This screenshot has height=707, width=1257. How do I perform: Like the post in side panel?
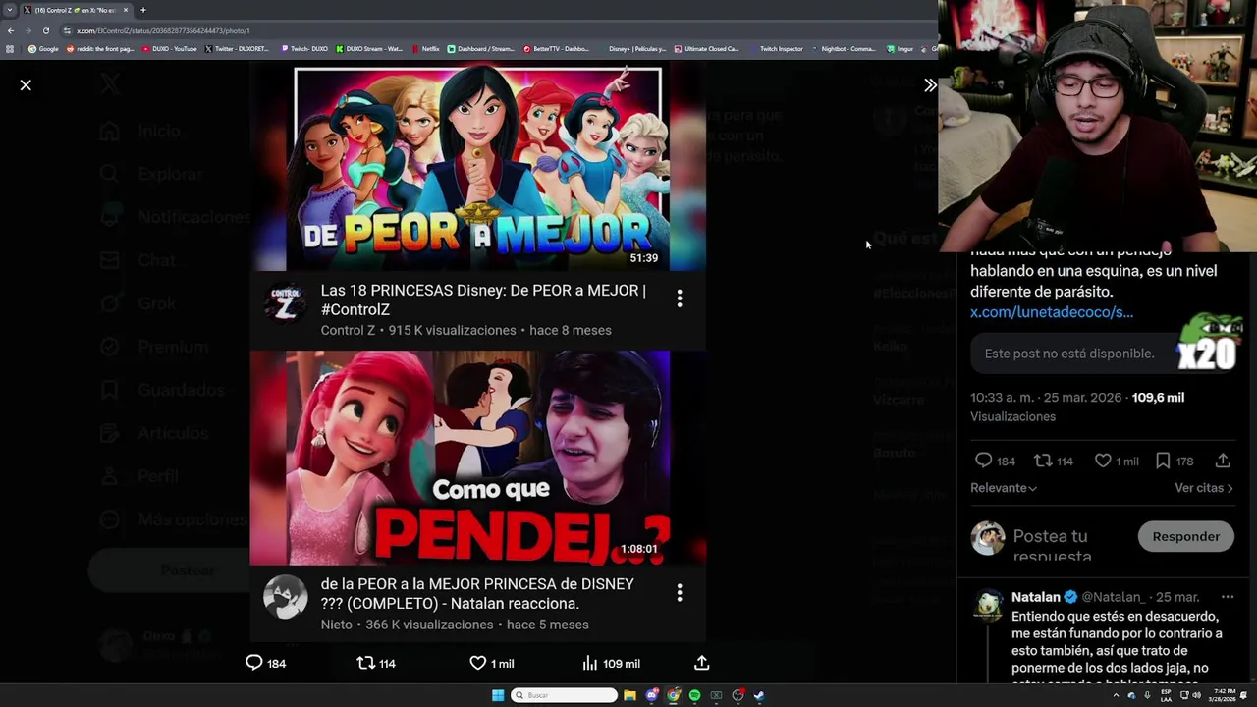pos(1103,461)
